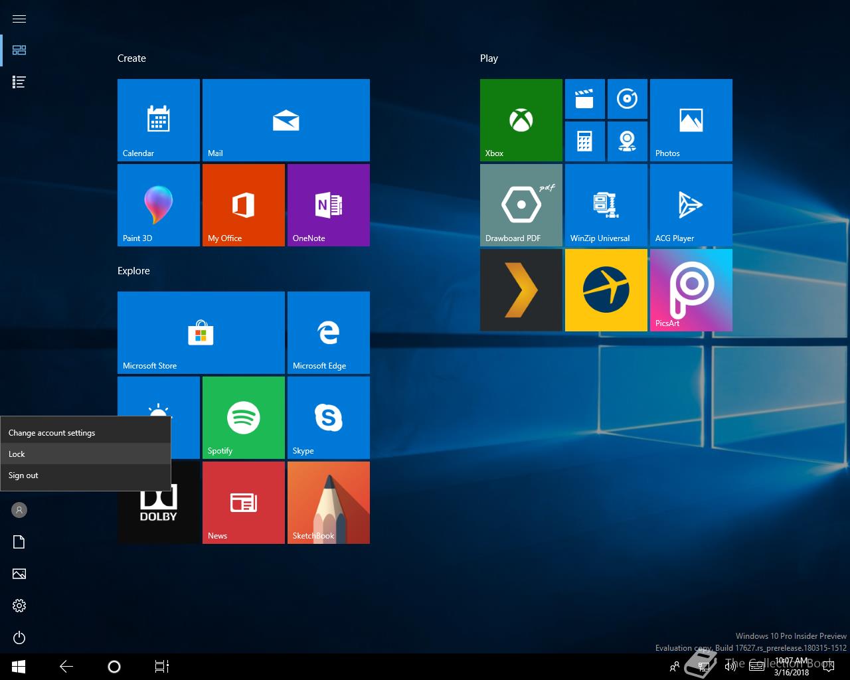Select Change account settings
This screenshot has height=680, width=850.
(x=86, y=433)
